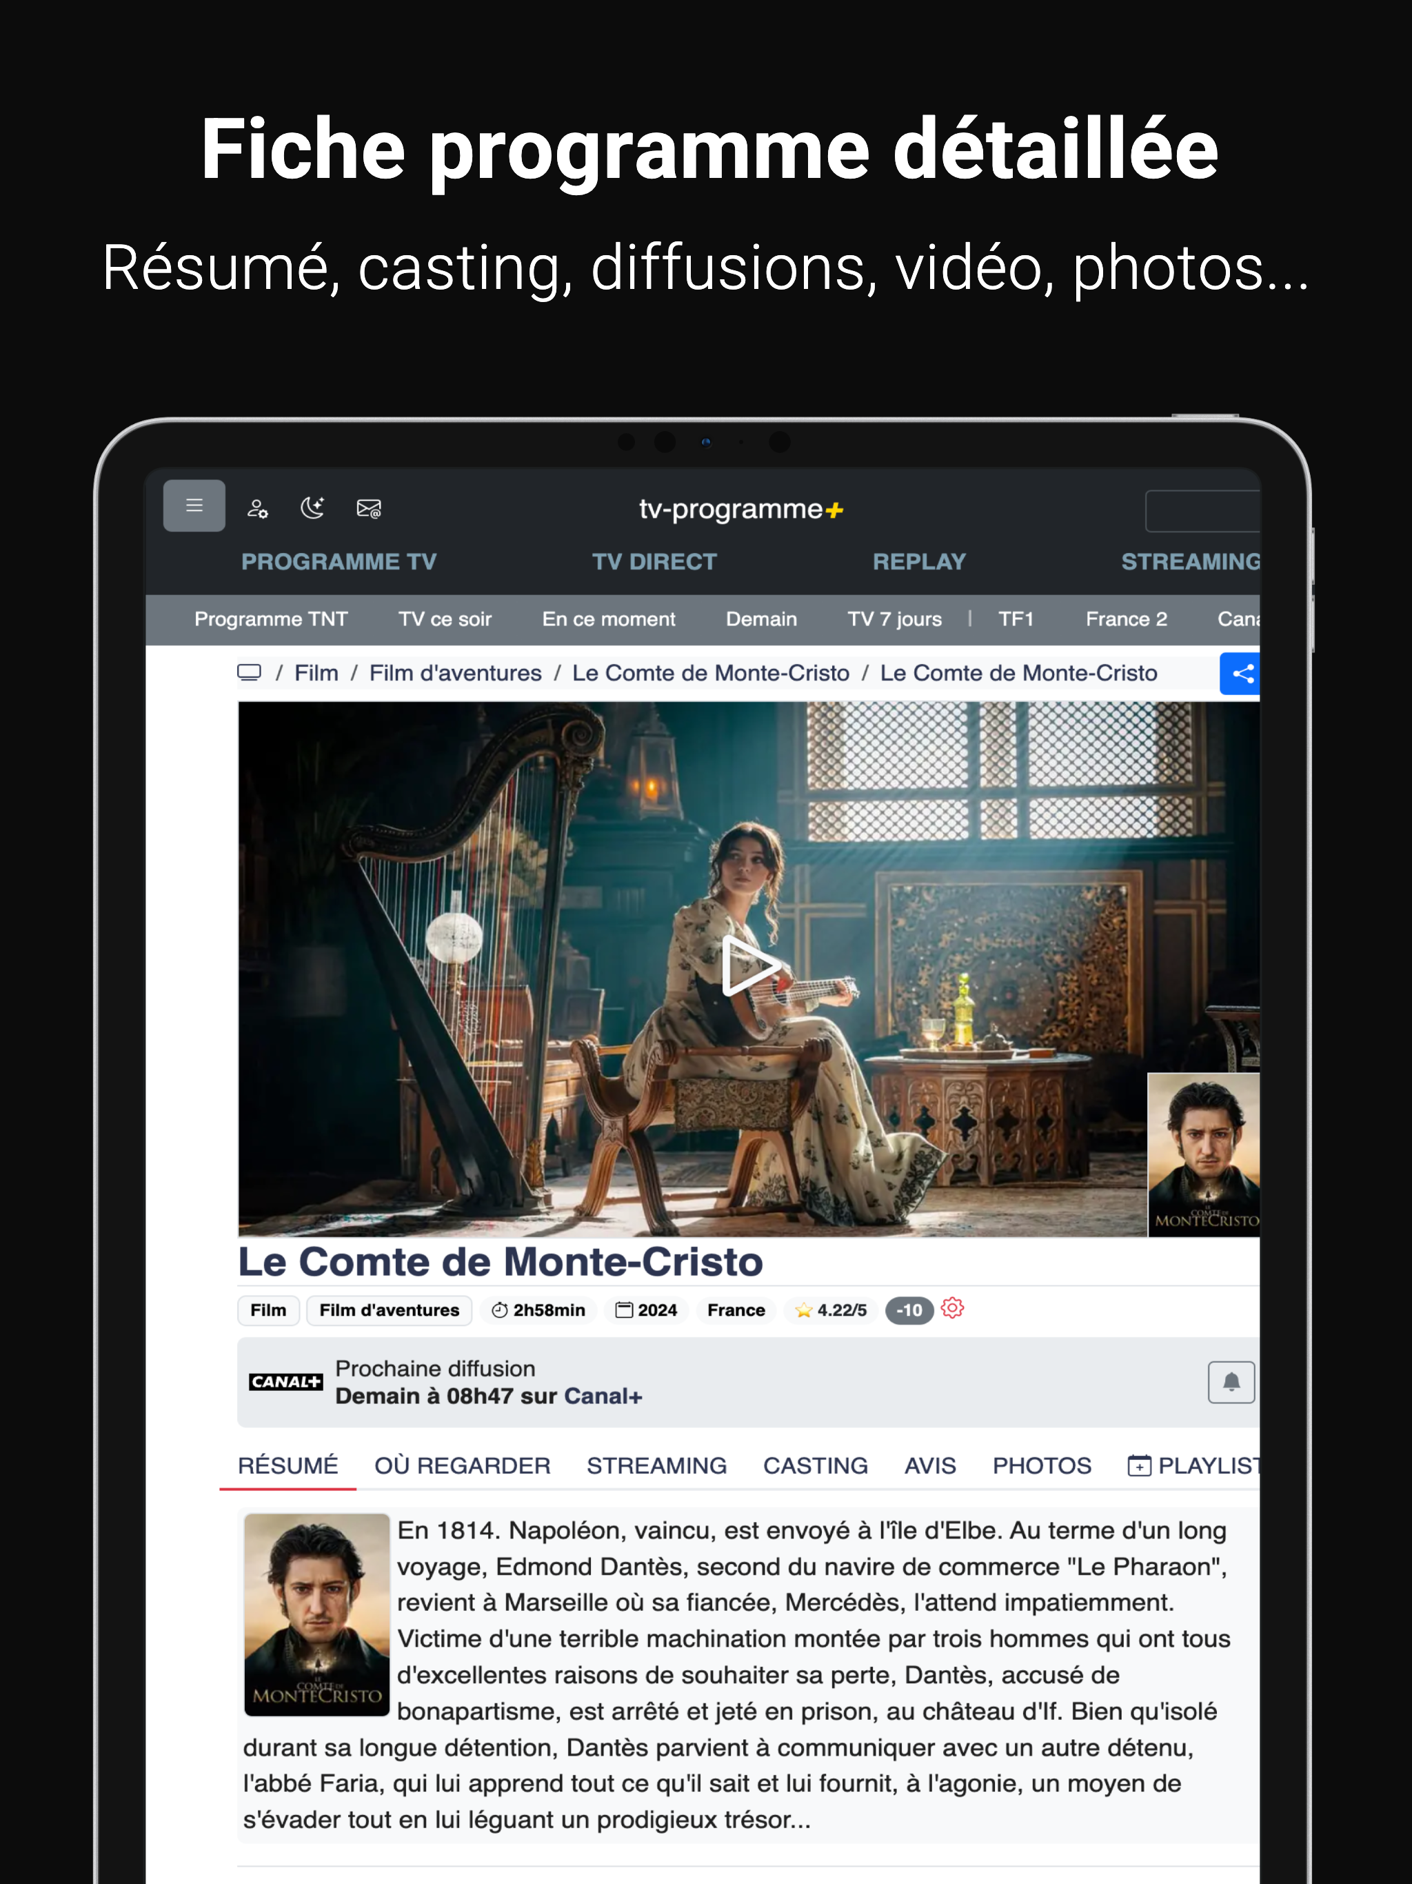Image resolution: width=1412 pixels, height=1884 pixels.
Task: Open TV DIRECT section
Action: point(654,561)
